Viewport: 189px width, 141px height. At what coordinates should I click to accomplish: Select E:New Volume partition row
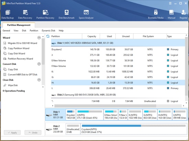[118, 60]
